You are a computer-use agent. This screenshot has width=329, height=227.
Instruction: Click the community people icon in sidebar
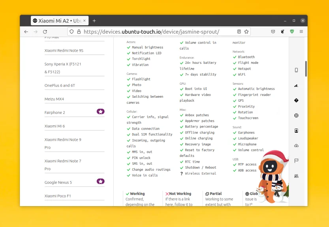[296, 176]
